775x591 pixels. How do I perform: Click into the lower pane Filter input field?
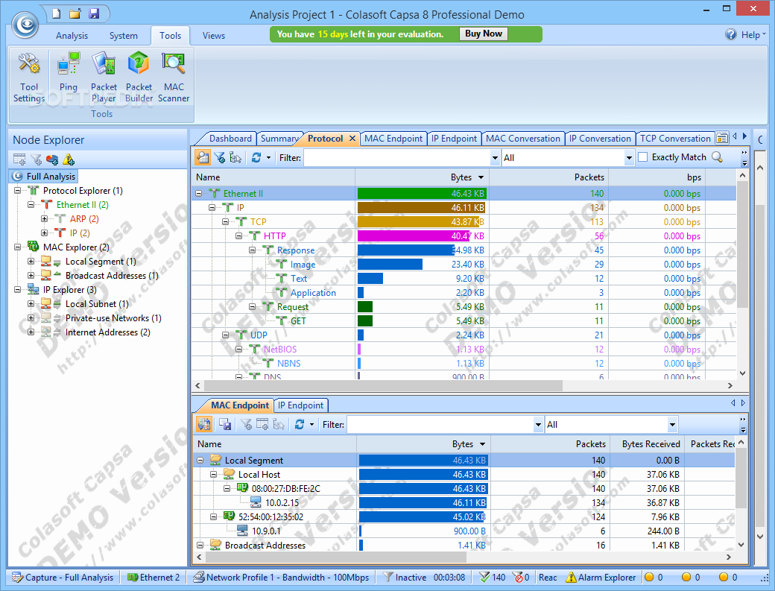click(440, 425)
